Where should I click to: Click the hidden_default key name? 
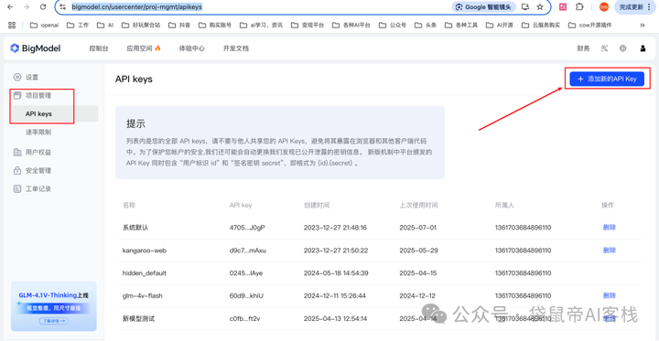point(145,273)
